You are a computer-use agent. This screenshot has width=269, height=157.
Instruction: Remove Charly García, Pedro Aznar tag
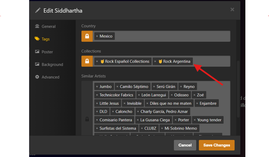tap(138, 112)
